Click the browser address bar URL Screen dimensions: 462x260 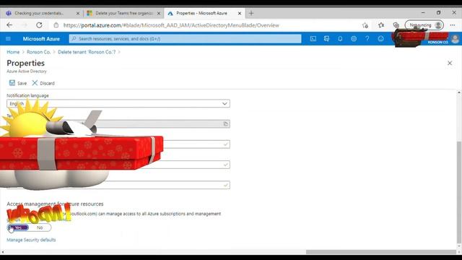click(171, 25)
